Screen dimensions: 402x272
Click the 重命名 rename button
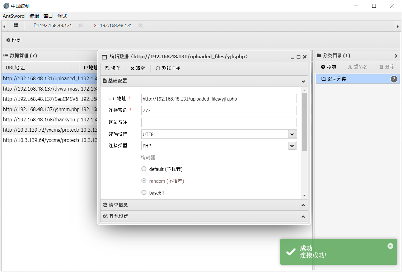coord(358,67)
